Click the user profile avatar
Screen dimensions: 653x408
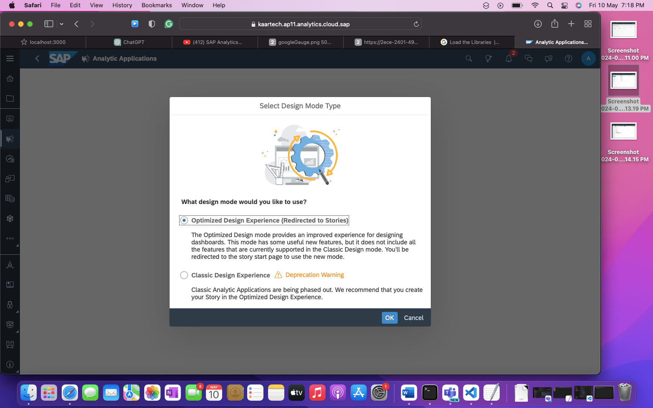pyautogui.click(x=588, y=58)
